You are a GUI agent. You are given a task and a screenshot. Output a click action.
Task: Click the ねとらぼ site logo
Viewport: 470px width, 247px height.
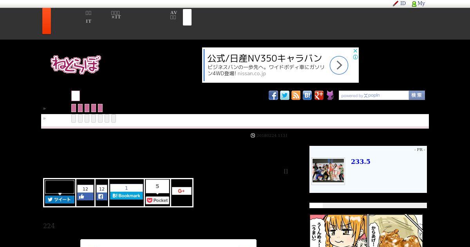(76, 64)
